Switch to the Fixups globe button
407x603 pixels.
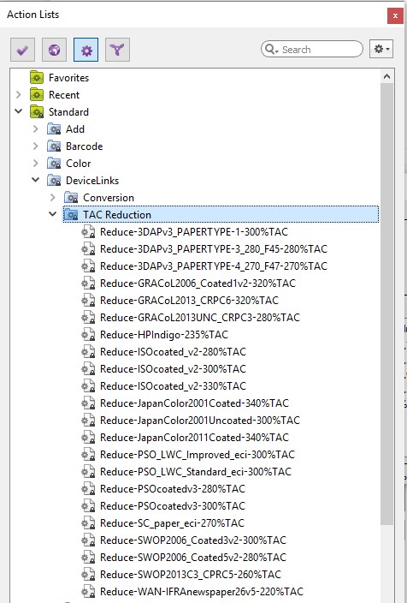(54, 50)
